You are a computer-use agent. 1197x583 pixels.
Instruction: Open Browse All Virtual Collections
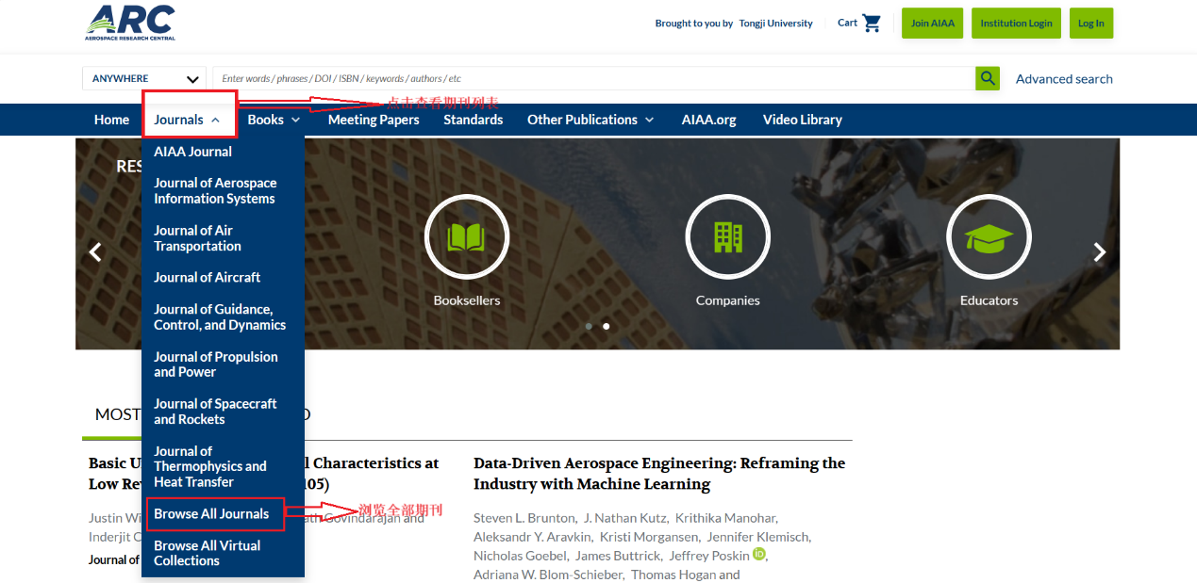(207, 553)
